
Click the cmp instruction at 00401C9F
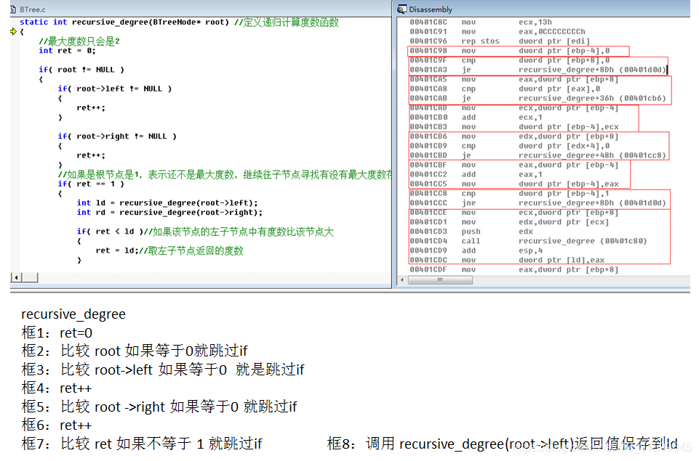coord(510,60)
